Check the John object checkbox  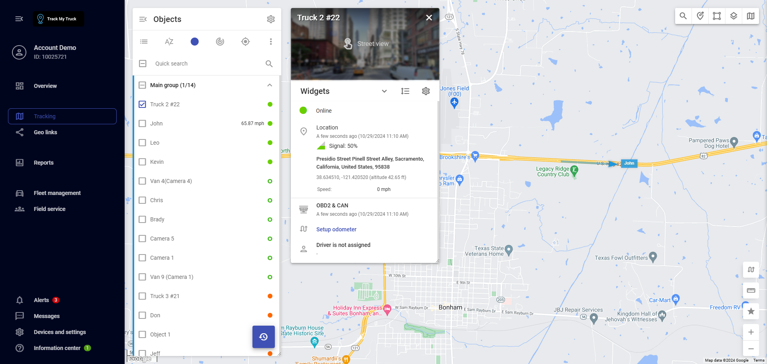pos(142,123)
